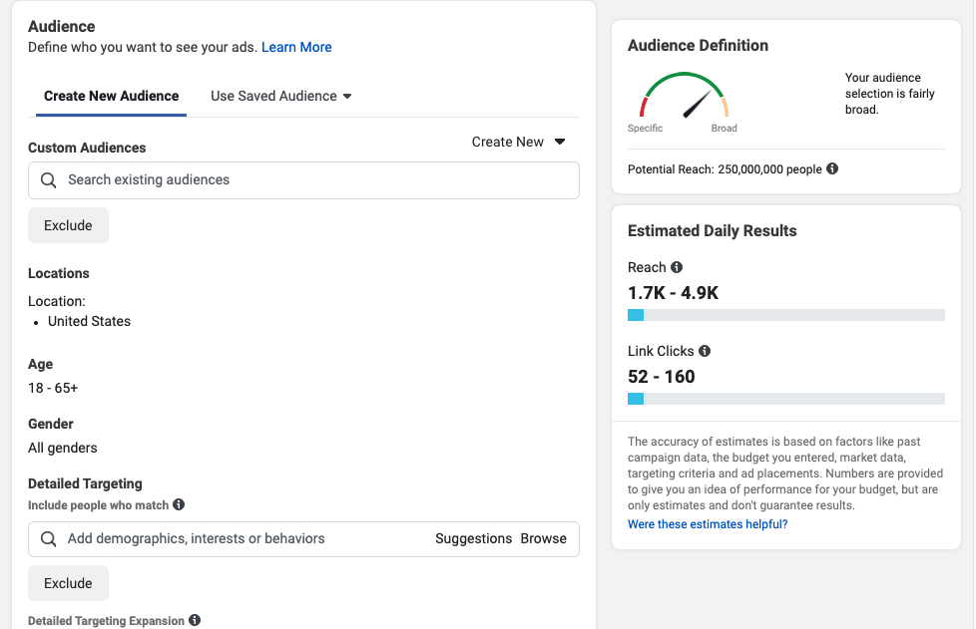Viewport: 976px width, 629px height.
Task: Switch to the Create New Audience tab
Action: point(112,96)
